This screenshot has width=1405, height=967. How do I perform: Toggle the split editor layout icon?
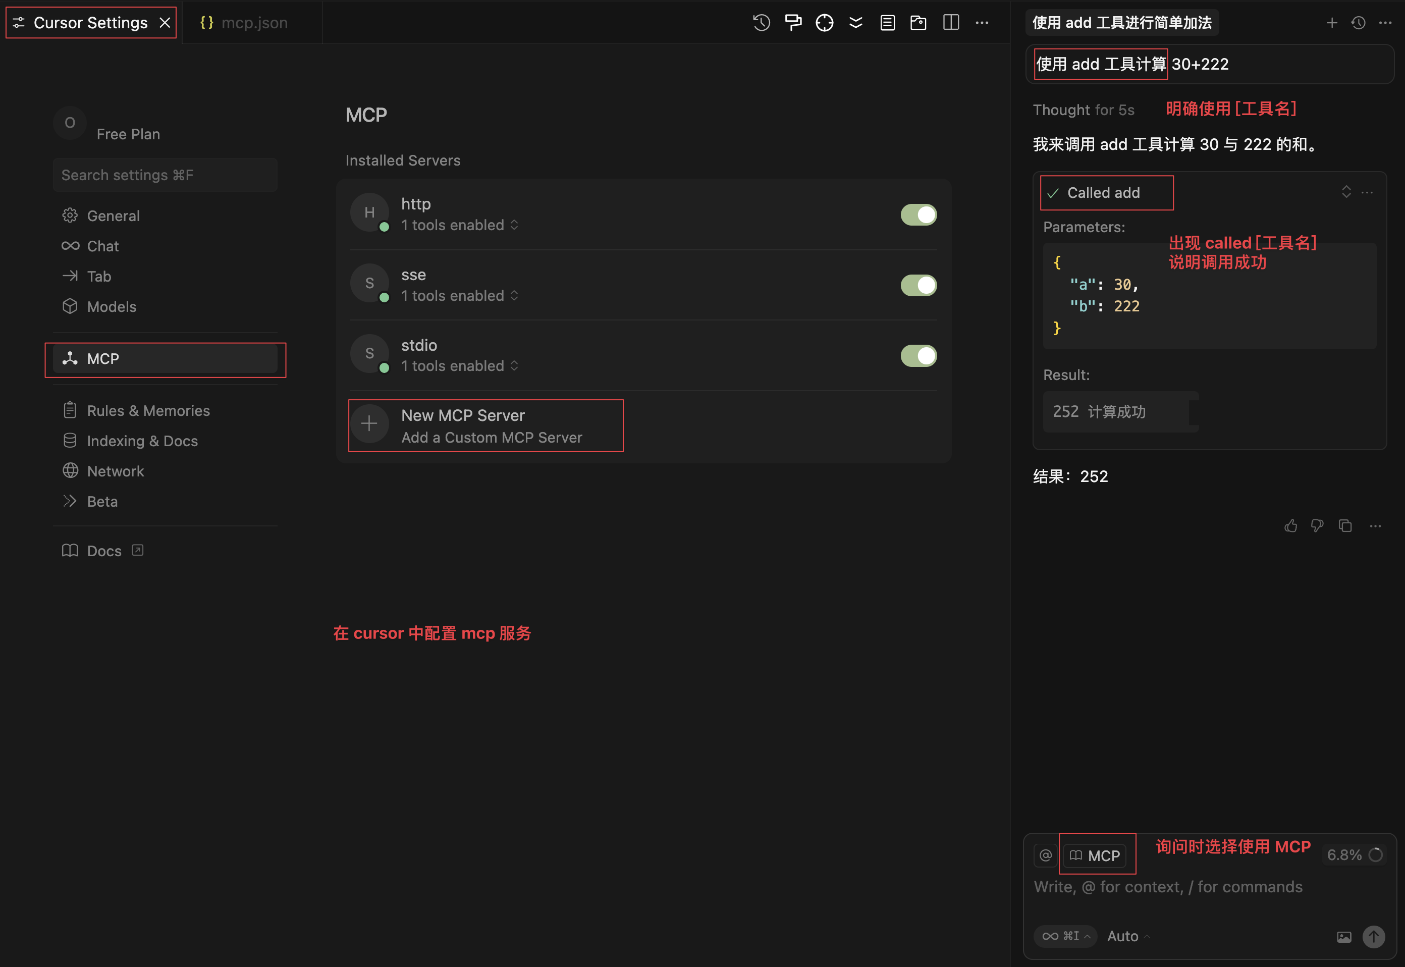click(951, 23)
